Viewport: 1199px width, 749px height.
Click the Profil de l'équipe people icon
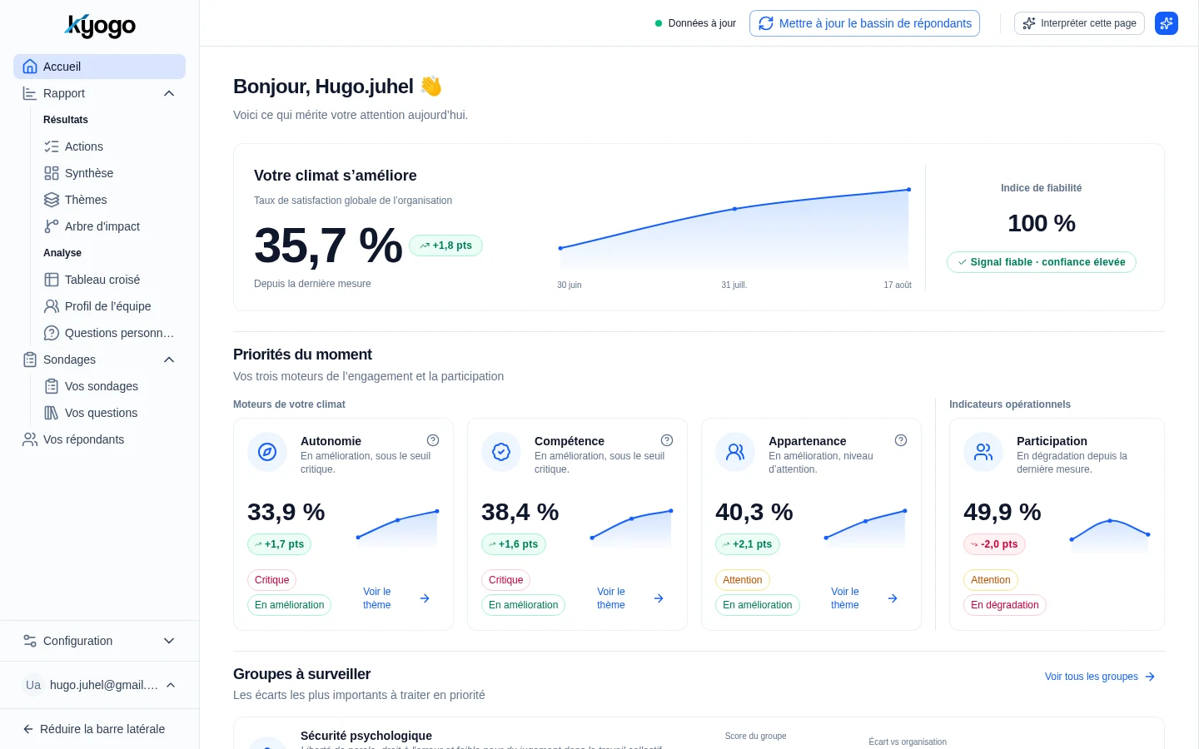(52, 306)
